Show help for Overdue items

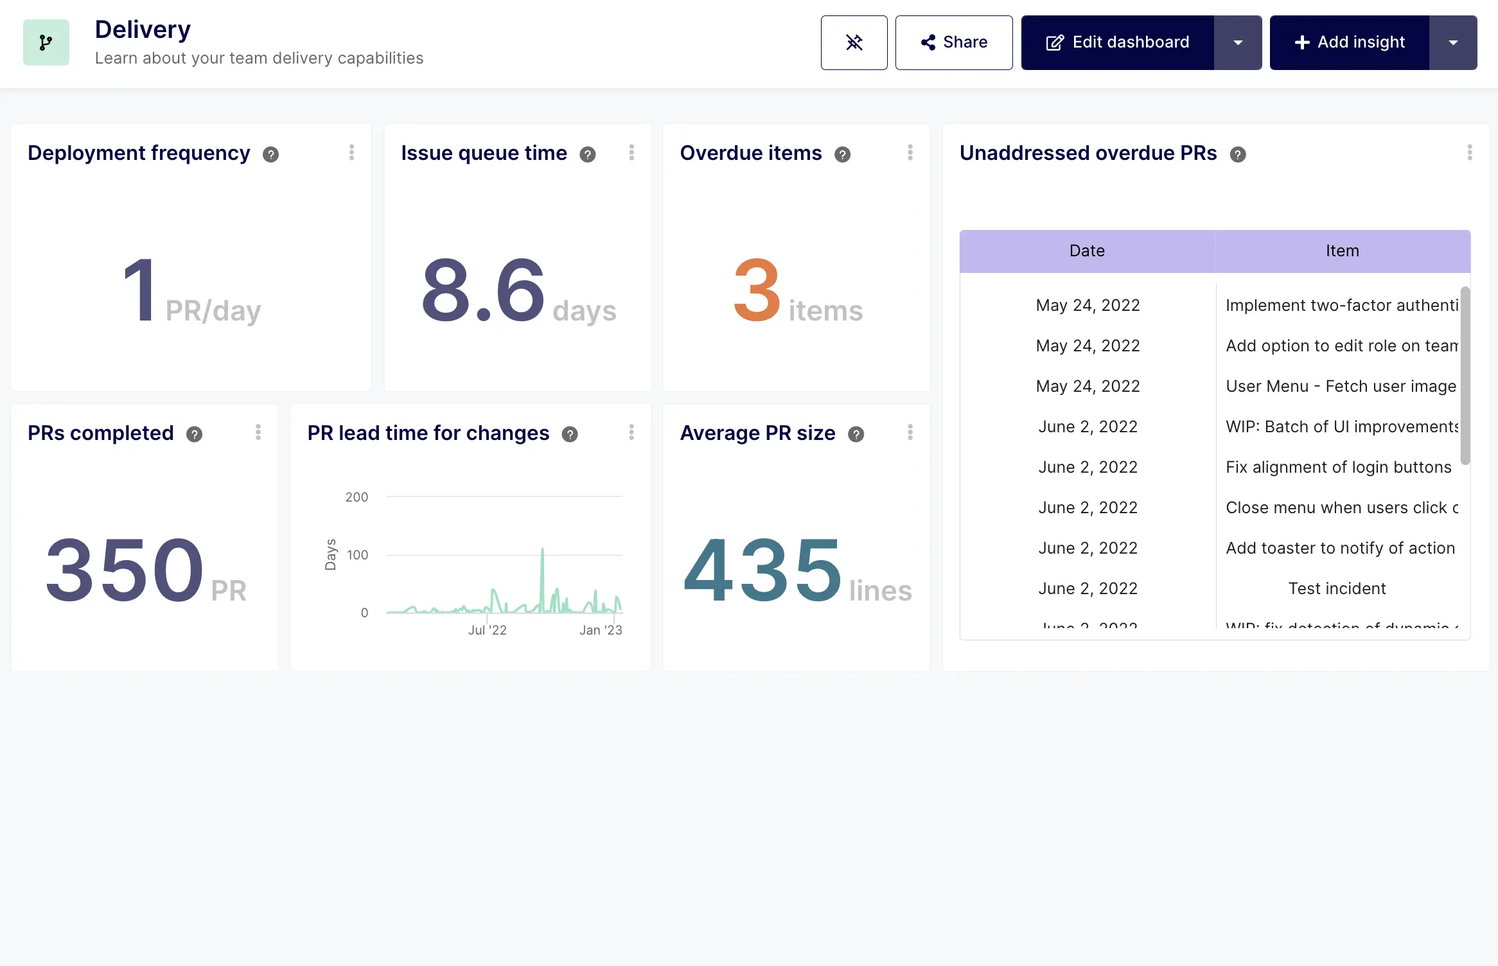[x=842, y=154]
